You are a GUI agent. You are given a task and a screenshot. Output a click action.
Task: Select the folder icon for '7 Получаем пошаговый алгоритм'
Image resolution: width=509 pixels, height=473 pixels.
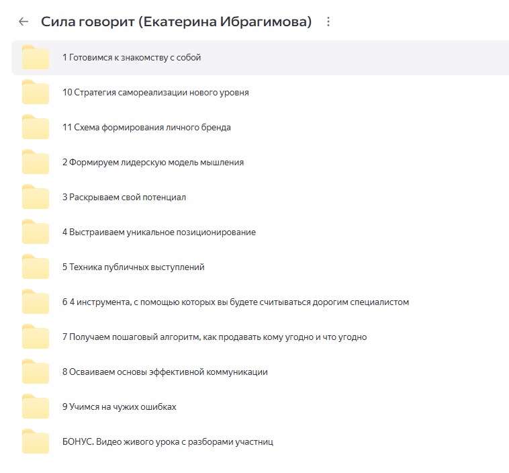tap(36, 337)
